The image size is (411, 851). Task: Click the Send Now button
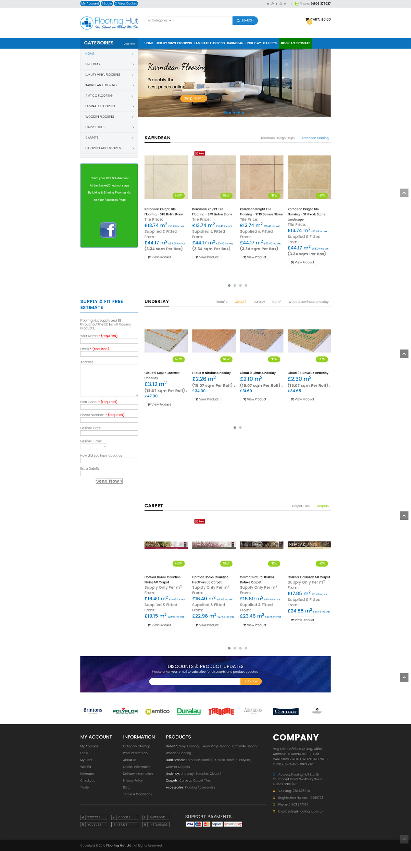point(109,481)
